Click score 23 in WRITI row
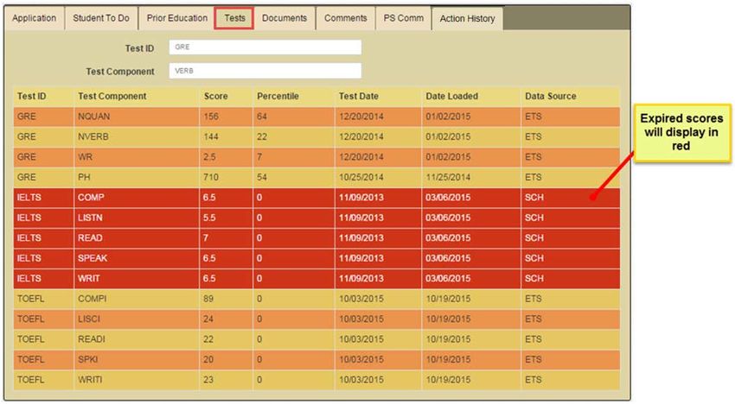This screenshot has width=735, height=404. pyautogui.click(x=226, y=380)
